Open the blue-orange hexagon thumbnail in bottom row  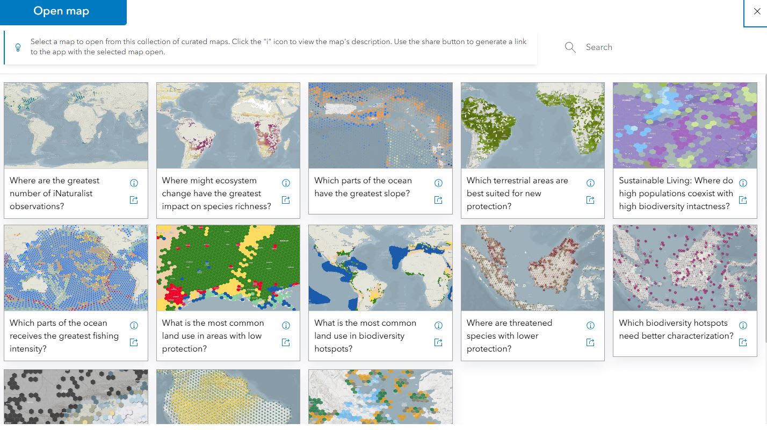[380, 397]
